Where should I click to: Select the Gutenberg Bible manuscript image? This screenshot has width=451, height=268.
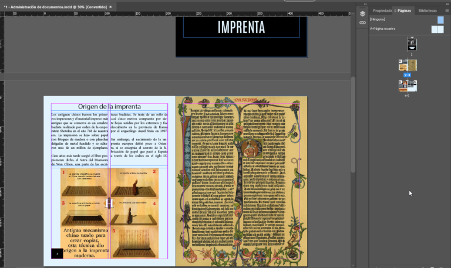click(x=241, y=181)
